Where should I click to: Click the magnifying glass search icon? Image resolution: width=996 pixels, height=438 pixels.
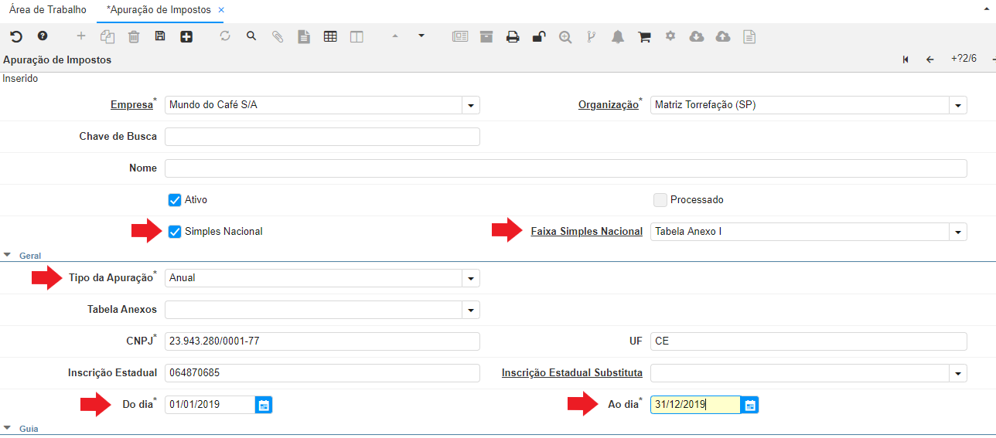251,36
